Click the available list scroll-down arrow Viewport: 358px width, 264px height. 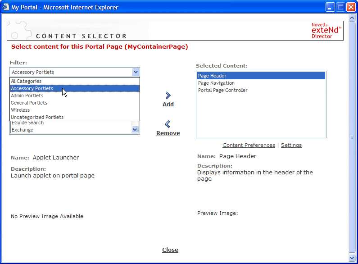click(135, 129)
